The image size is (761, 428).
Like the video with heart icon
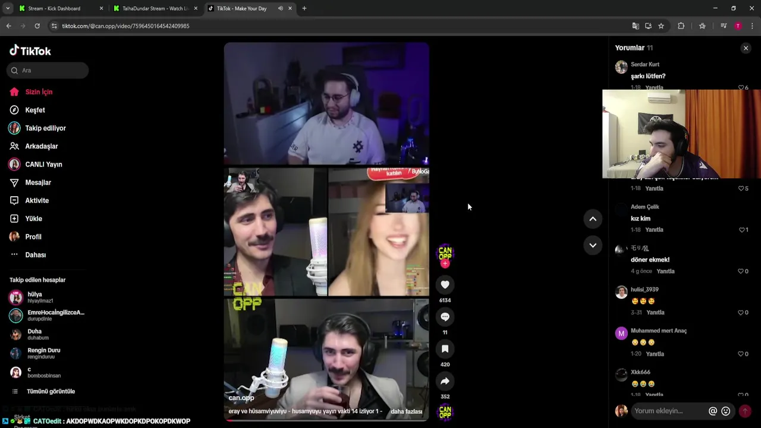coord(445,285)
